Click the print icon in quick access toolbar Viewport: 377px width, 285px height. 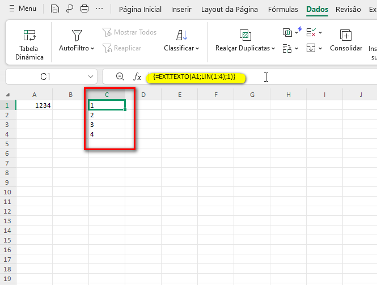click(84, 9)
